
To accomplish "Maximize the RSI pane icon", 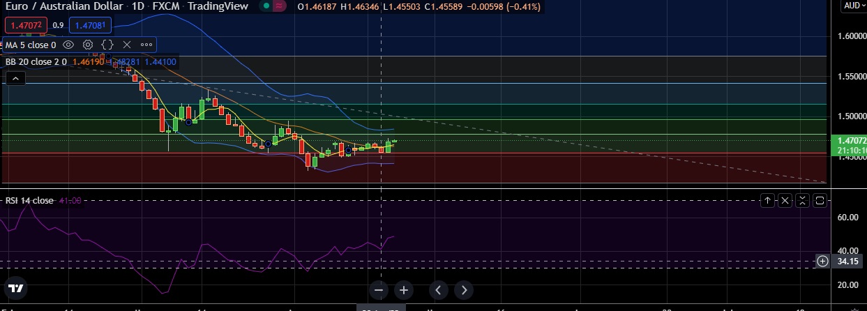I will pos(820,201).
